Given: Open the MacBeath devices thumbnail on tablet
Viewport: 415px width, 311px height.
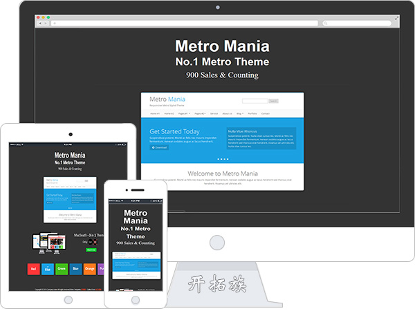Looking at the screenshot, I should click(x=49, y=243).
